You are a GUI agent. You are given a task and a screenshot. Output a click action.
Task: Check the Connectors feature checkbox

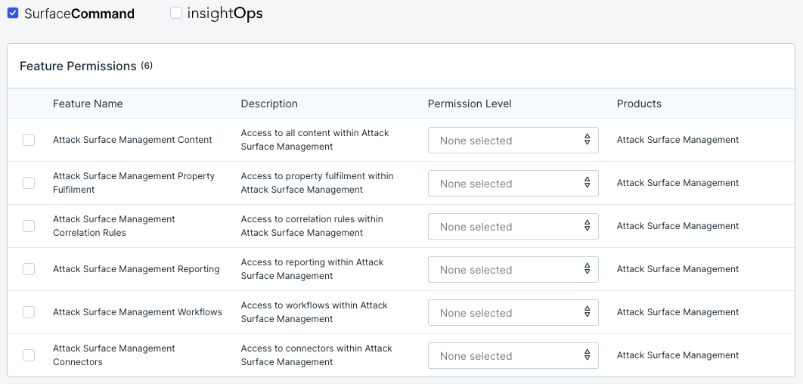tap(29, 355)
